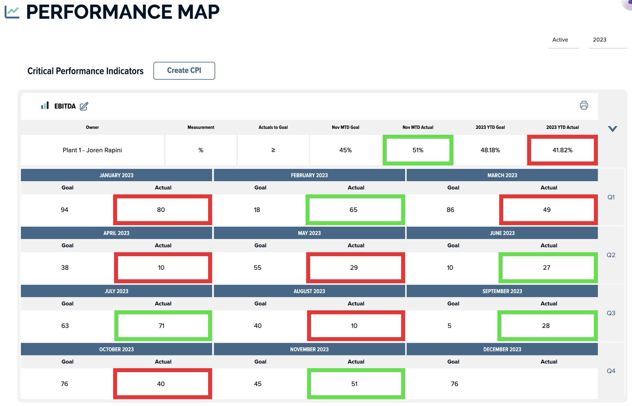Select the Q2 quarter label
Image resolution: width=632 pixels, height=406 pixels.
(x=611, y=255)
